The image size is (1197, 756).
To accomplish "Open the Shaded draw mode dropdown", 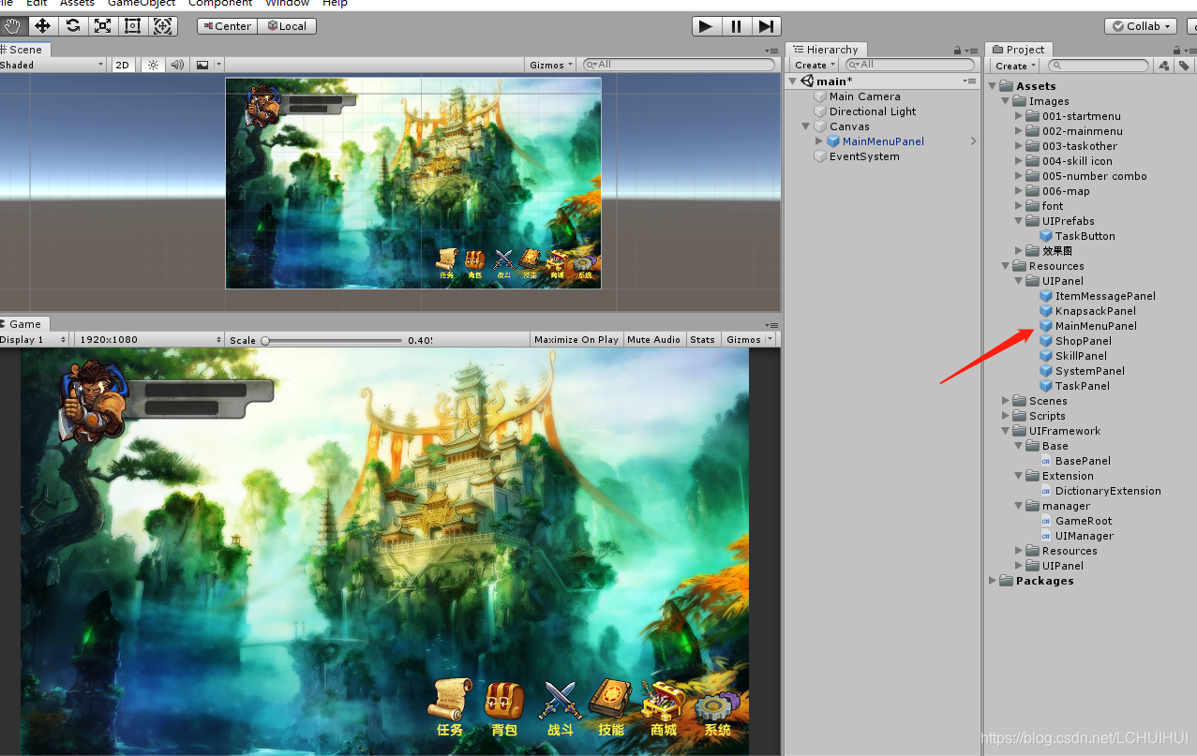I will [x=52, y=65].
